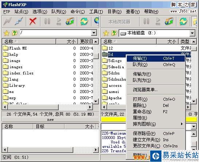Click the queue 目标 column header
Viewport: 199px width, 162px height.
(x=49, y=126)
